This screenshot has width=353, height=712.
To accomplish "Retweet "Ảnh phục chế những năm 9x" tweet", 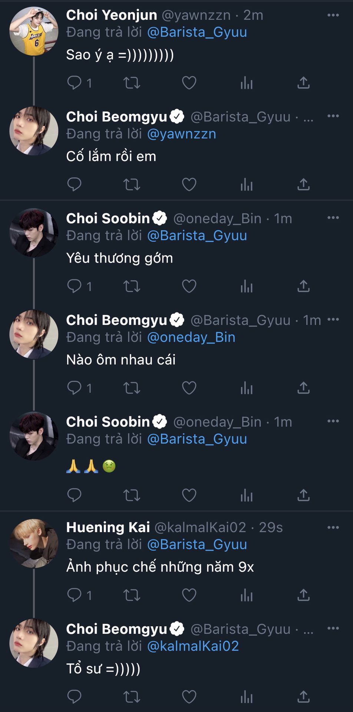I will [x=132, y=595].
